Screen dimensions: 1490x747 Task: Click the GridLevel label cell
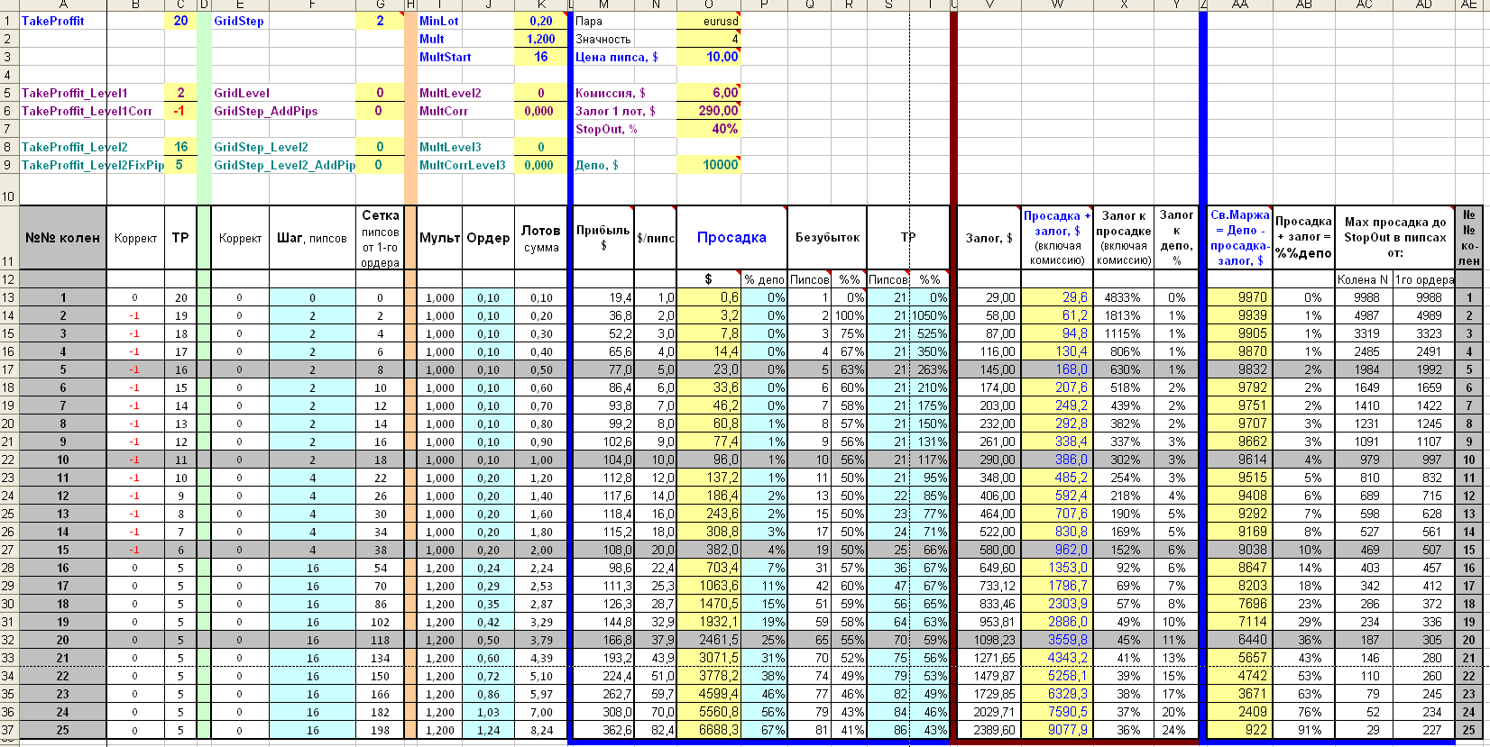(x=284, y=93)
